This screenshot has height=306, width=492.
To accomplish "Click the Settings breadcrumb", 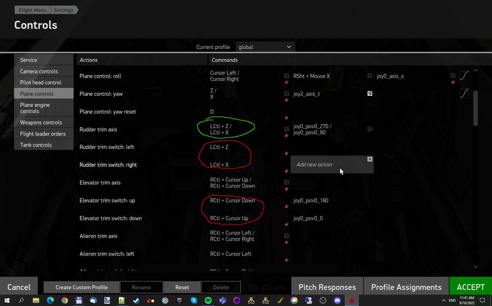I will [64, 10].
